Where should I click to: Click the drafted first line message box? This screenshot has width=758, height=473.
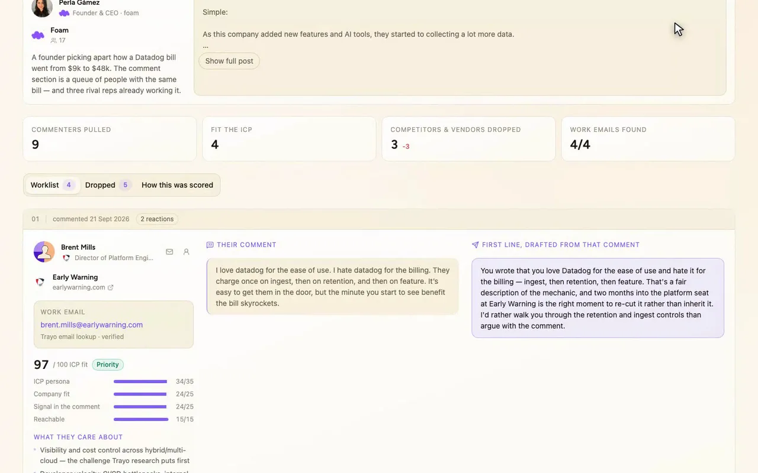tap(598, 298)
